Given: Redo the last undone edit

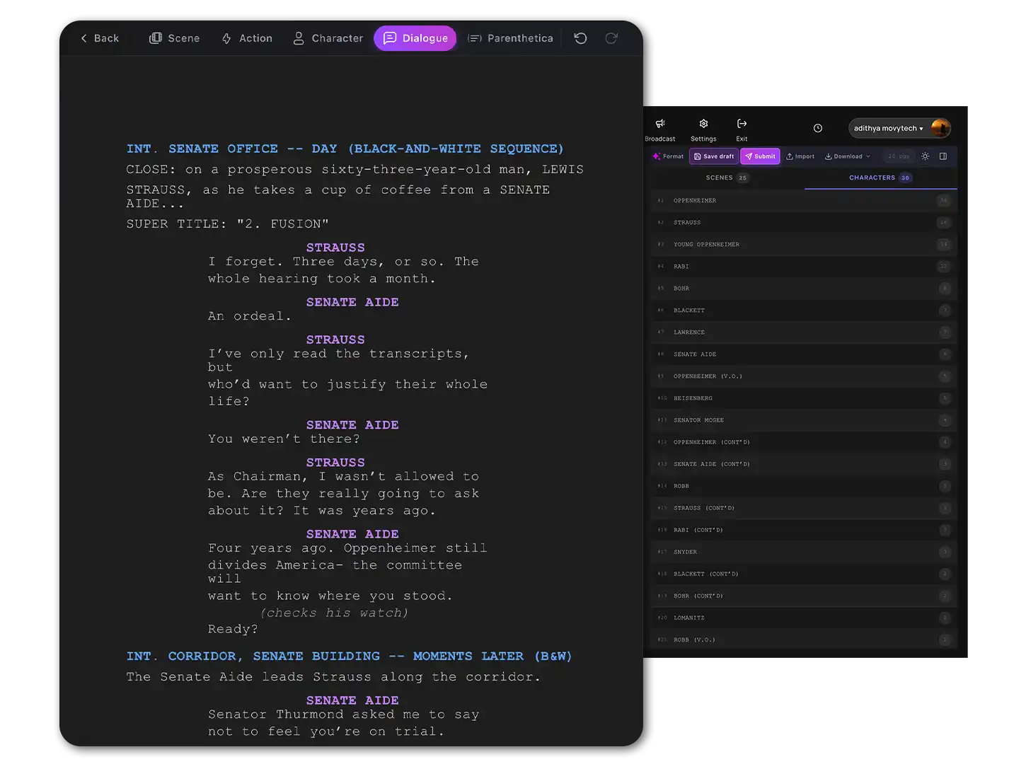Looking at the screenshot, I should tap(611, 38).
